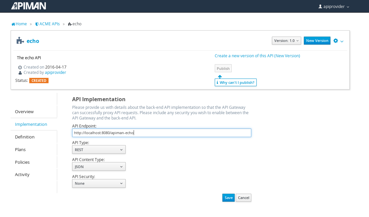Click the person icon beside Created by

point(20,73)
